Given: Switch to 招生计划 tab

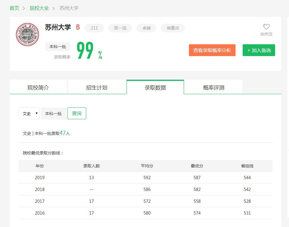Looking at the screenshot, I should [97, 87].
